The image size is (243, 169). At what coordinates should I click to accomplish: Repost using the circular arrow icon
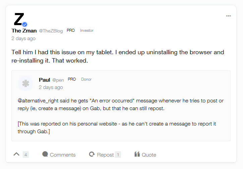point(92,154)
